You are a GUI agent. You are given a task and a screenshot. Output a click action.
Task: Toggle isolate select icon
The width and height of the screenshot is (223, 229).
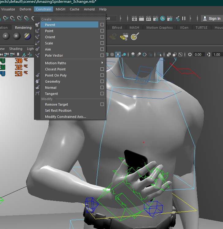160,54
